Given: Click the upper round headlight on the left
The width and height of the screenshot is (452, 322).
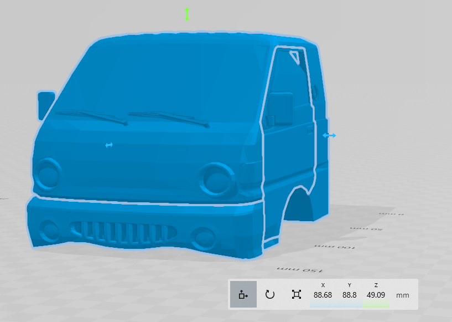Looking at the screenshot, I should tap(48, 173).
